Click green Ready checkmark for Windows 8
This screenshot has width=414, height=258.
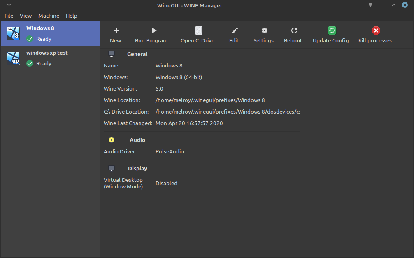tap(30, 39)
